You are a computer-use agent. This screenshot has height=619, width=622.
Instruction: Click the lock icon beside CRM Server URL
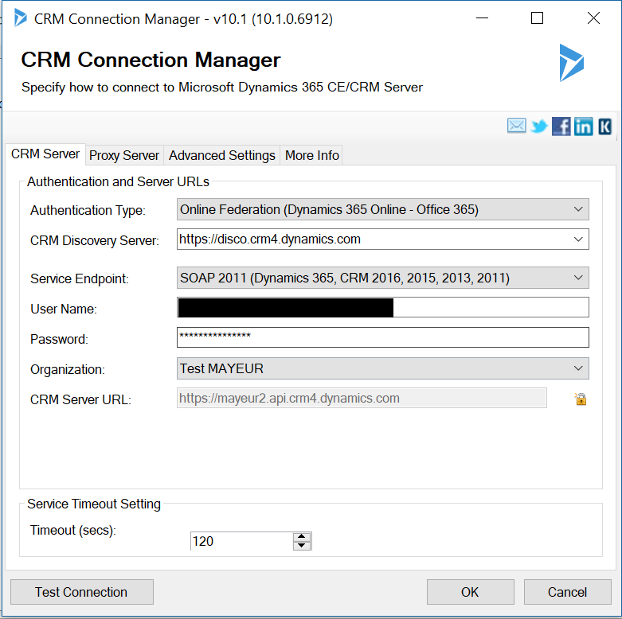pos(581,399)
